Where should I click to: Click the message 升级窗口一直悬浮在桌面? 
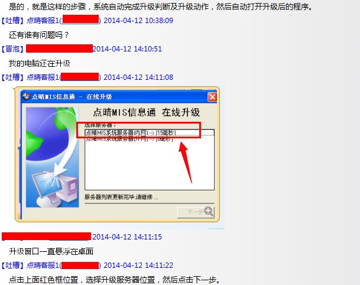click(51, 251)
